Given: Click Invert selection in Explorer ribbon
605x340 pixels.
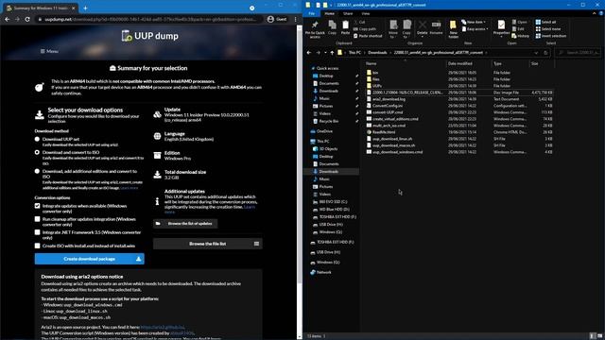Looking at the screenshot, I should point(551,36).
